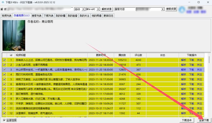Click 关注 link in row 4
212x123 pixels.
click(x=199, y=74)
